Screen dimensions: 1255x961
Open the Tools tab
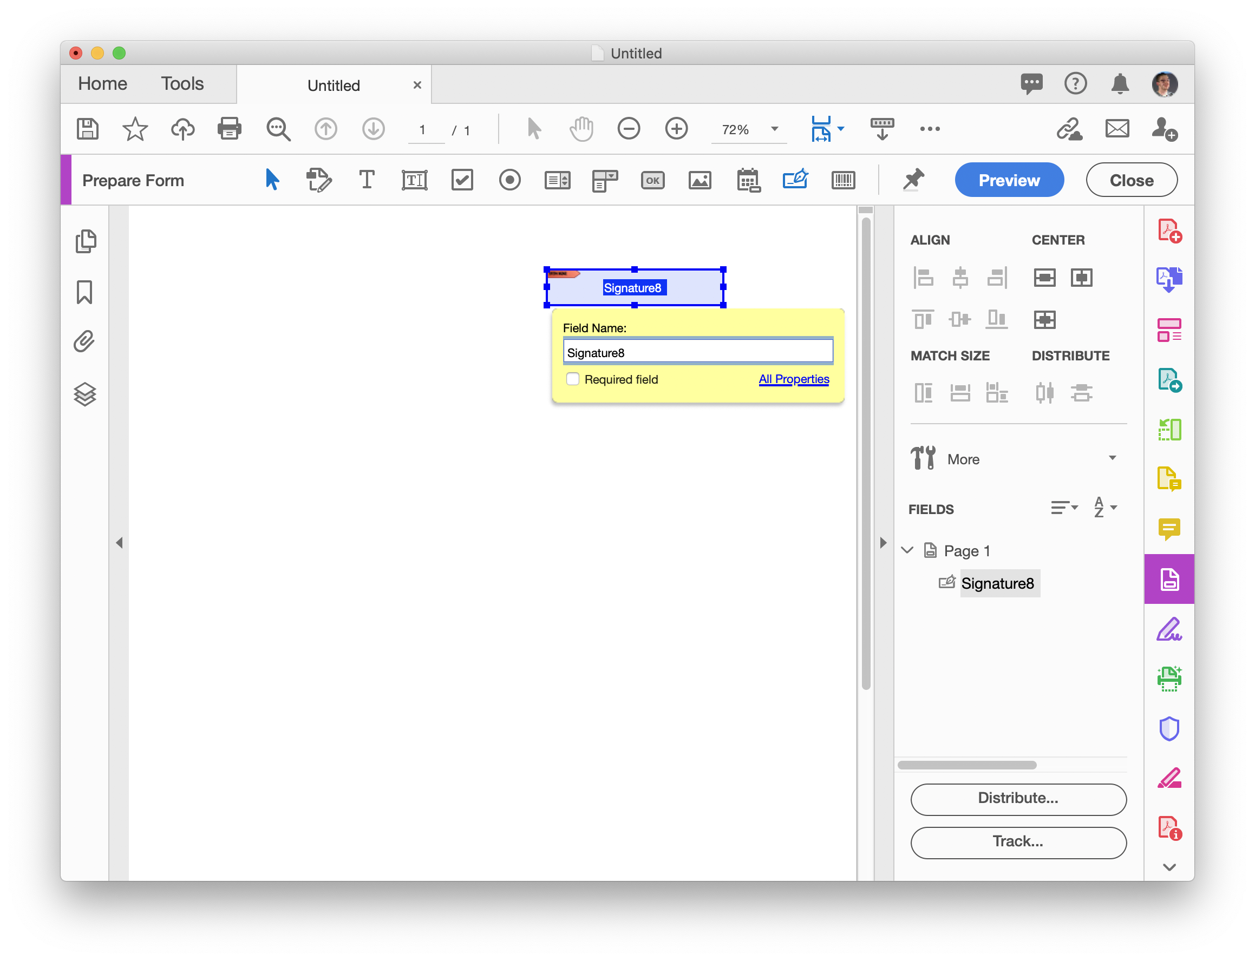point(182,83)
